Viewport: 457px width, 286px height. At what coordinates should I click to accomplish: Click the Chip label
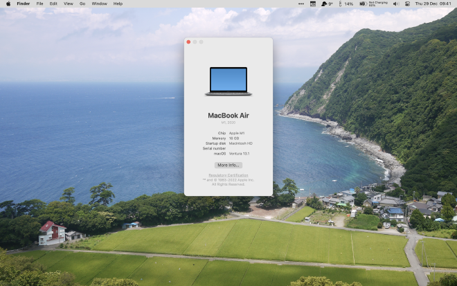point(222,133)
